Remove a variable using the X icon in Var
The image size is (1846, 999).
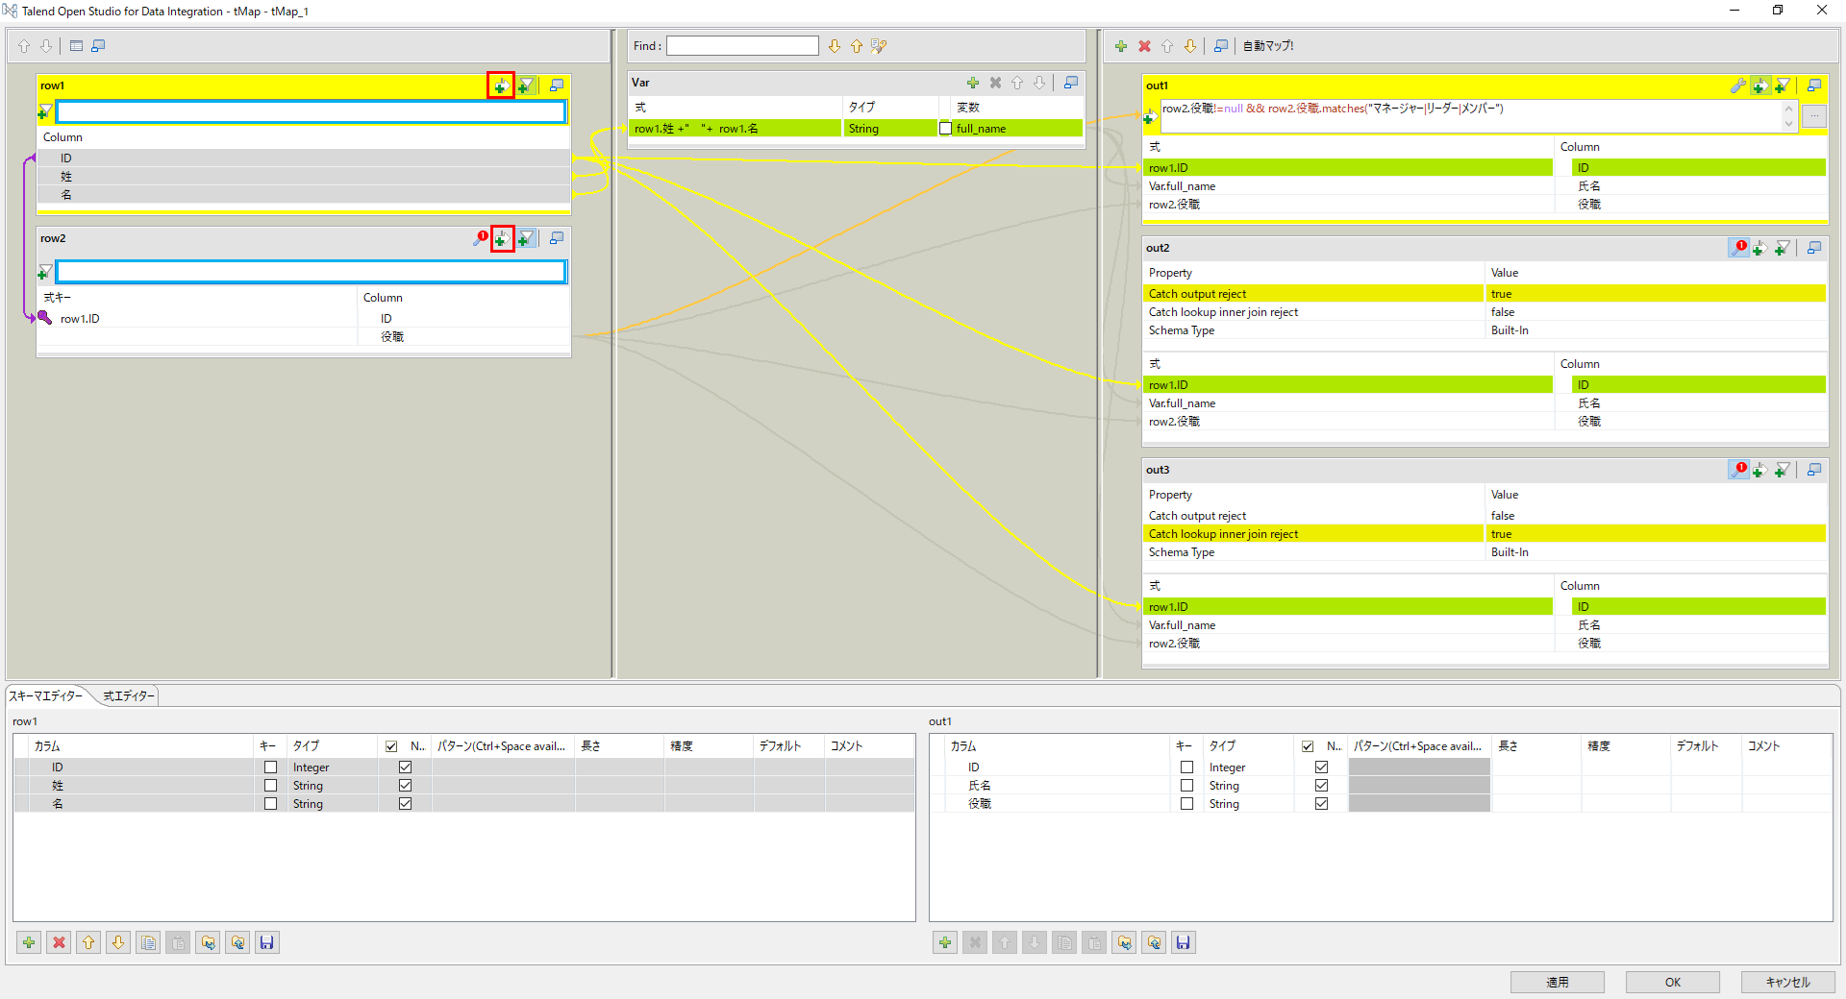(x=995, y=83)
